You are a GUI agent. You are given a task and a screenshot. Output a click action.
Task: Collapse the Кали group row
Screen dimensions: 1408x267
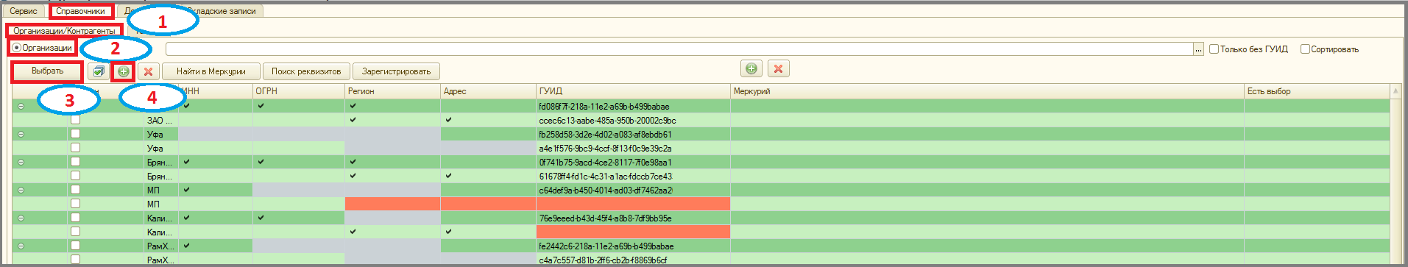[x=21, y=218]
